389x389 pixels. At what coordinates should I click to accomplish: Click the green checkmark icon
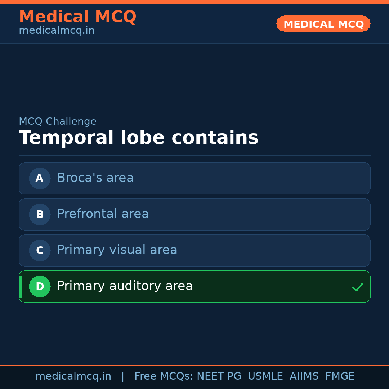pos(357,287)
